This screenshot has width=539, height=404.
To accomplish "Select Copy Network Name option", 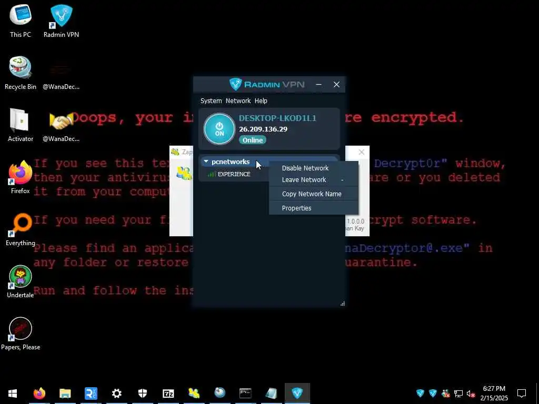I will 314,194.
